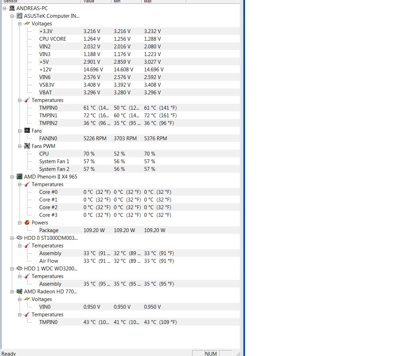Screen dimensions: 401x356
Task: Select the TMPIN1 72 °C row
Action: point(139,116)
